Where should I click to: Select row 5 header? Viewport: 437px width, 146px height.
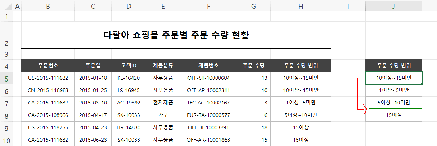(x=7, y=78)
